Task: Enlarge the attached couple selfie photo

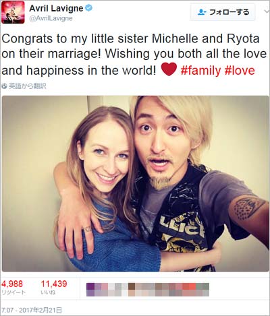Action: 136,184
